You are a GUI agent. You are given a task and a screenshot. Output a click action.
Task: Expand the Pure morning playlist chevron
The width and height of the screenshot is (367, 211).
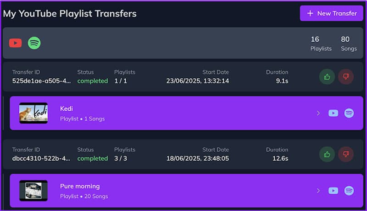pyautogui.click(x=318, y=190)
